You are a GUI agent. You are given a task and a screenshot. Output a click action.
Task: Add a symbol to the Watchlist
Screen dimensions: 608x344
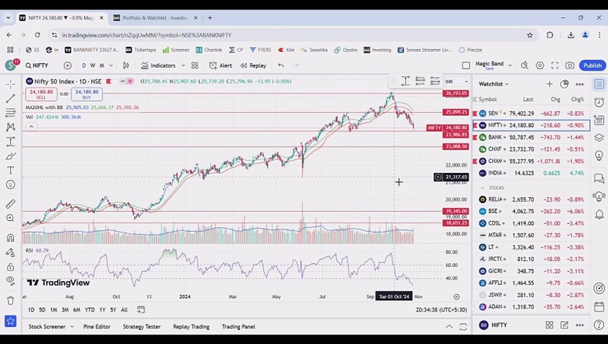pos(549,84)
